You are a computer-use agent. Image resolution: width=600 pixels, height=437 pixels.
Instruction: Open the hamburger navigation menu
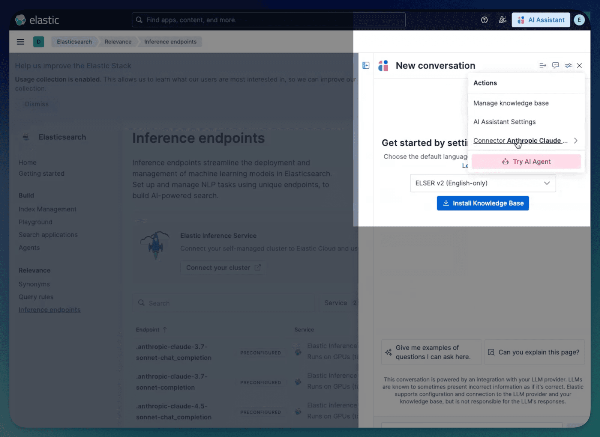(20, 42)
